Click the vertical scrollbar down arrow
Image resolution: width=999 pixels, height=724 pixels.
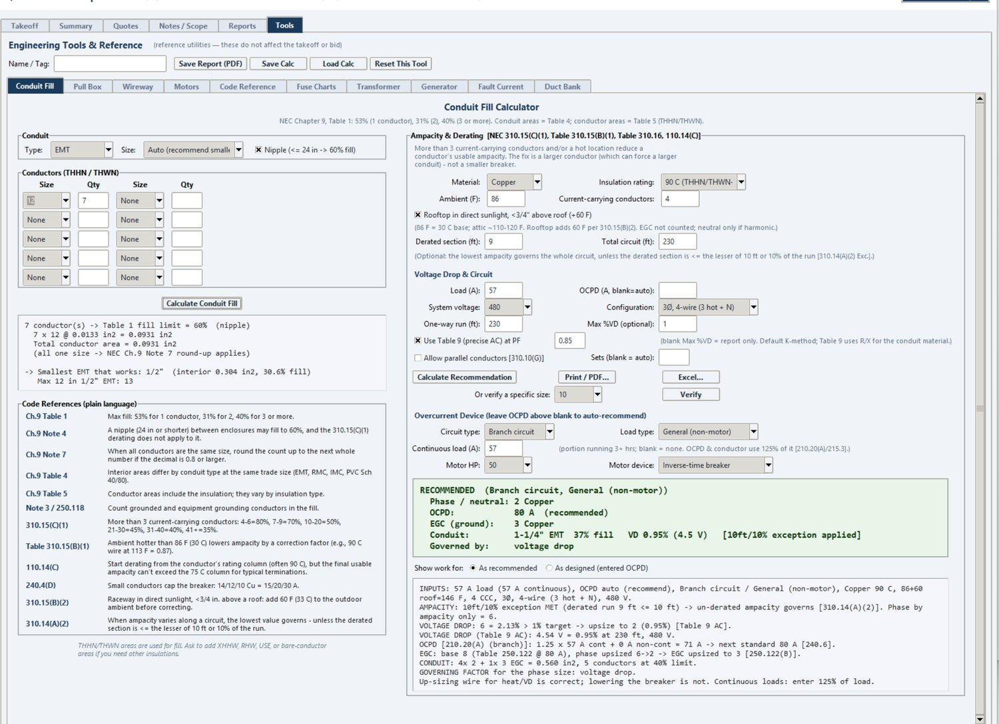point(980,719)
